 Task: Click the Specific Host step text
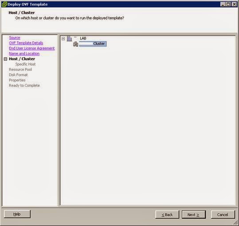(25, 64)
